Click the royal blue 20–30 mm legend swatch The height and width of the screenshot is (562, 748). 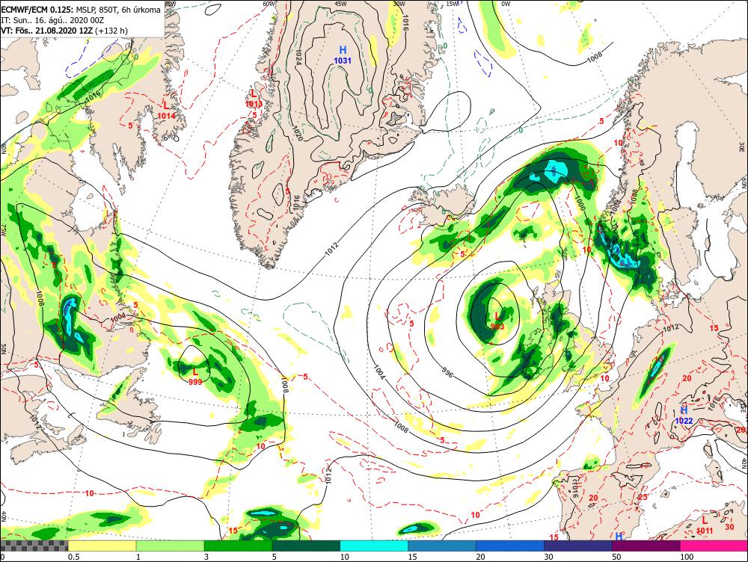(510, 546)
